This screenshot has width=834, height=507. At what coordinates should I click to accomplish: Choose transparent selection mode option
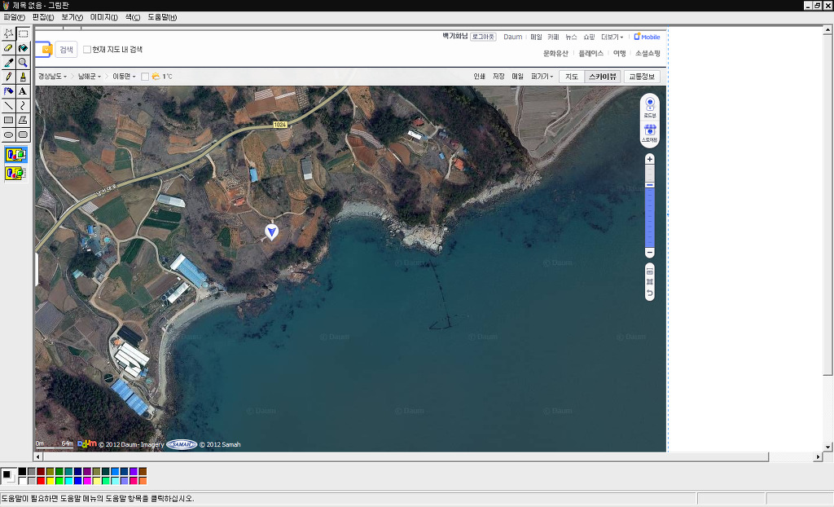[x=16, y=173]
